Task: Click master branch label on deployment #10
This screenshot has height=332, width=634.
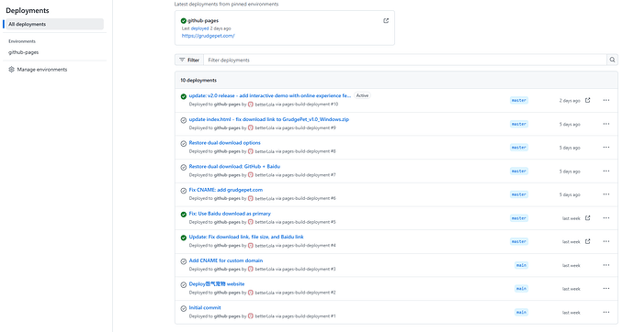Action: (x=519, y=100)
